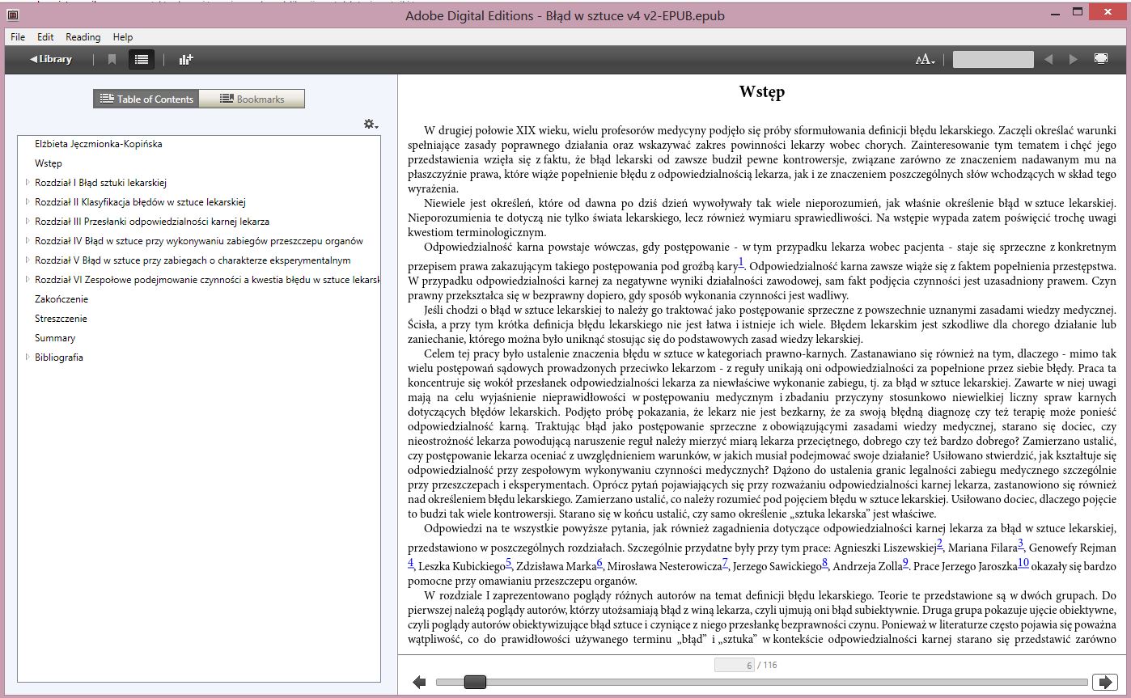Open the Edit menu
The width and height of the screenshot is (1131, 698).
45,37
